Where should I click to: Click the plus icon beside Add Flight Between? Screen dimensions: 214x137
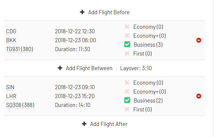point(60,68)
